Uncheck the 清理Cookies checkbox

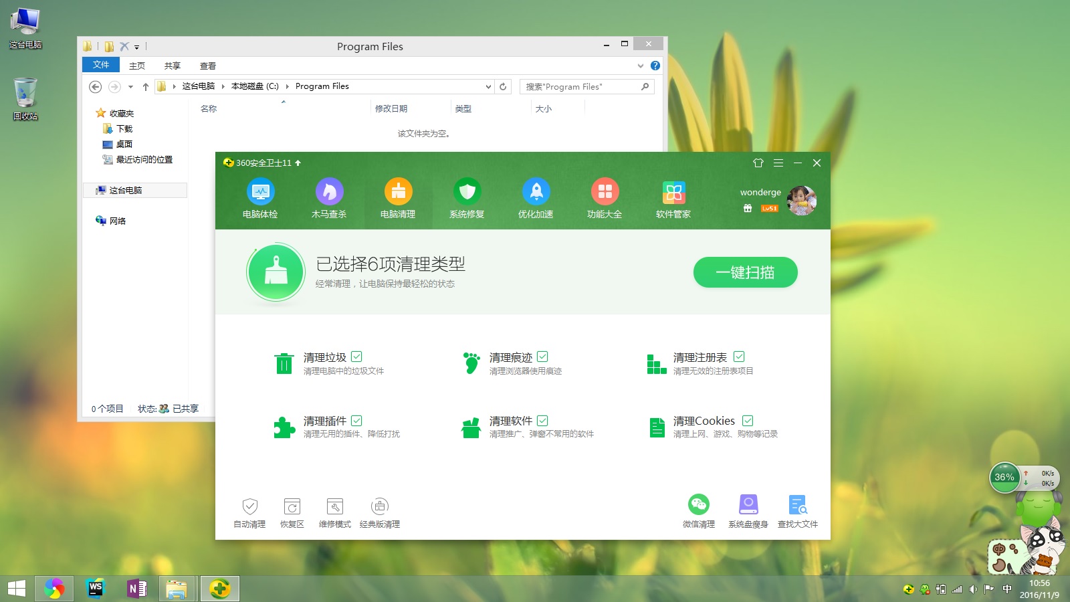pyautogui.click(x=748, y=420)
